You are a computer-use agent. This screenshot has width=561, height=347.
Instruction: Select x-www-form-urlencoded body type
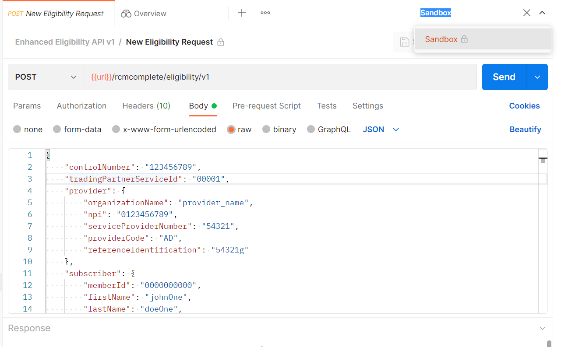click(x=116, y=129)
